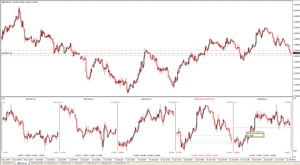Click the red GBPUSD,H1 [Sell -100] header
Image resolution: width=300 pixels, height=165 pixels.
(204, 99)
